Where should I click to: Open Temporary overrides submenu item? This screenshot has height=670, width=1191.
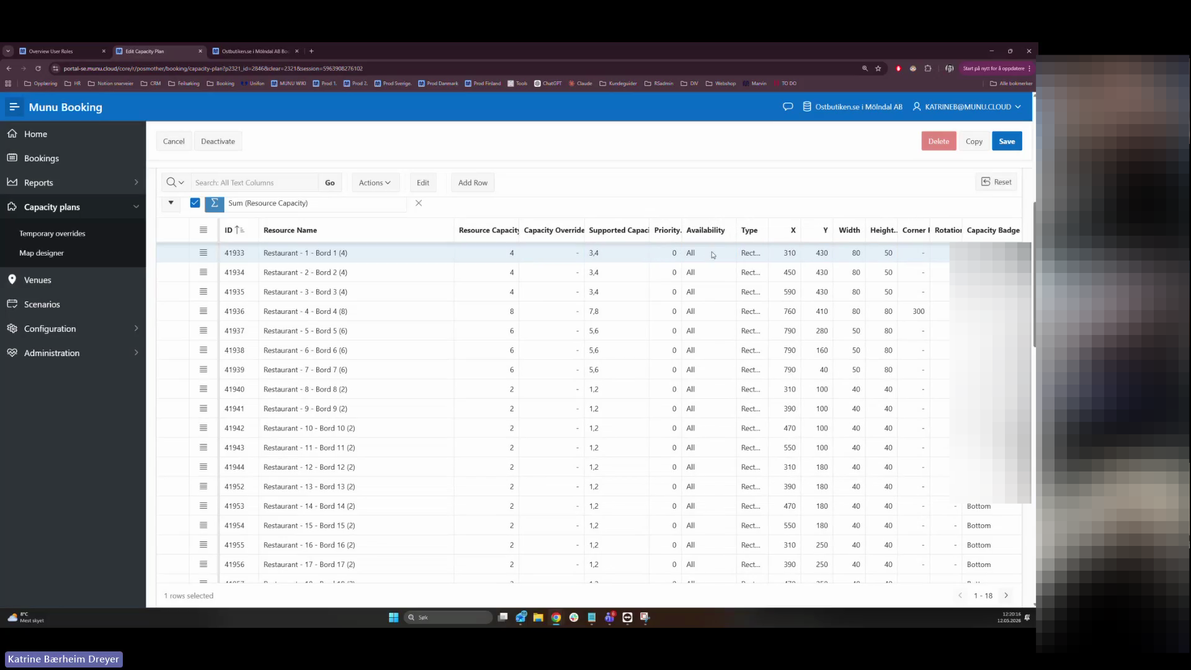click(x=52, y=233)
